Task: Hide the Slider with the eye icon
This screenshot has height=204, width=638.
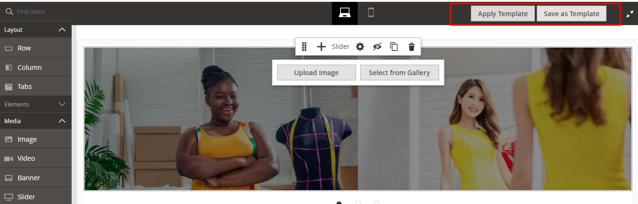Action: (377, 47)
